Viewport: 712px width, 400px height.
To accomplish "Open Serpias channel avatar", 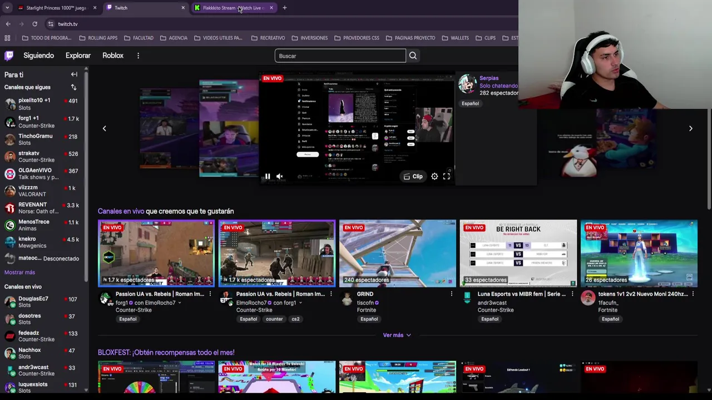I will click(x=467, y=84).
